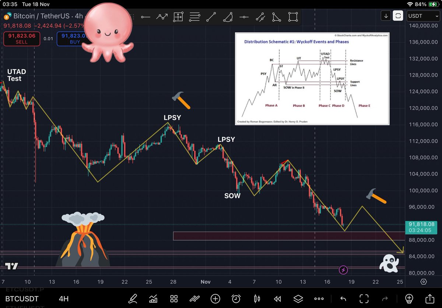
Task: Tap the 'Nov' date axis label
Action: tap(206, 282)
